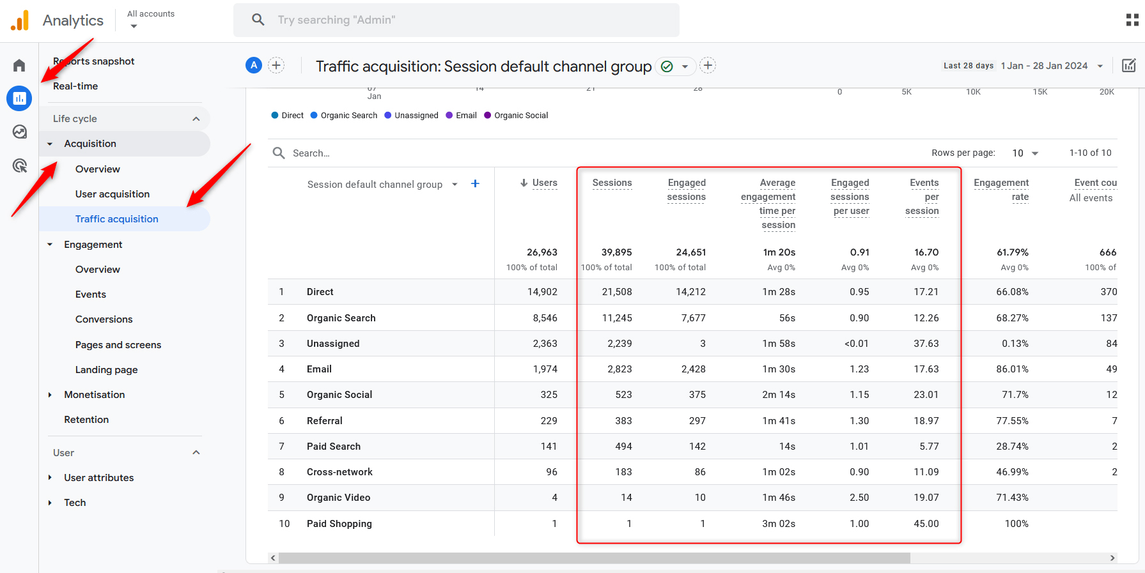Open the report status dropdown arrow beside the title
This screenshot has height=573, width=1145.
685,66
